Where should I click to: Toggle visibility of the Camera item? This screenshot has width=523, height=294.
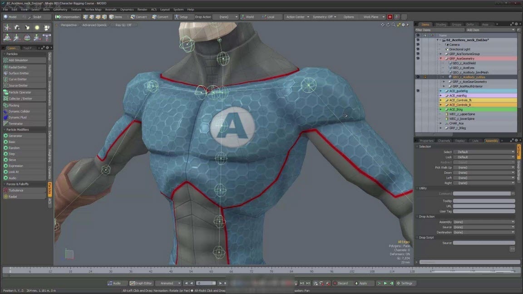click(418, 44)
